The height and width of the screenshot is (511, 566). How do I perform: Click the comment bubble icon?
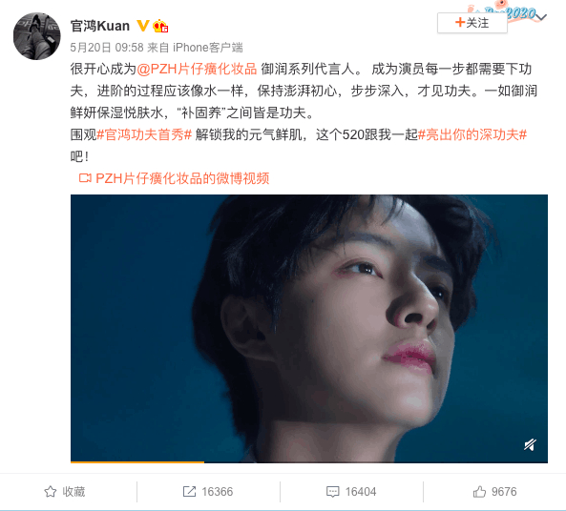332,492
